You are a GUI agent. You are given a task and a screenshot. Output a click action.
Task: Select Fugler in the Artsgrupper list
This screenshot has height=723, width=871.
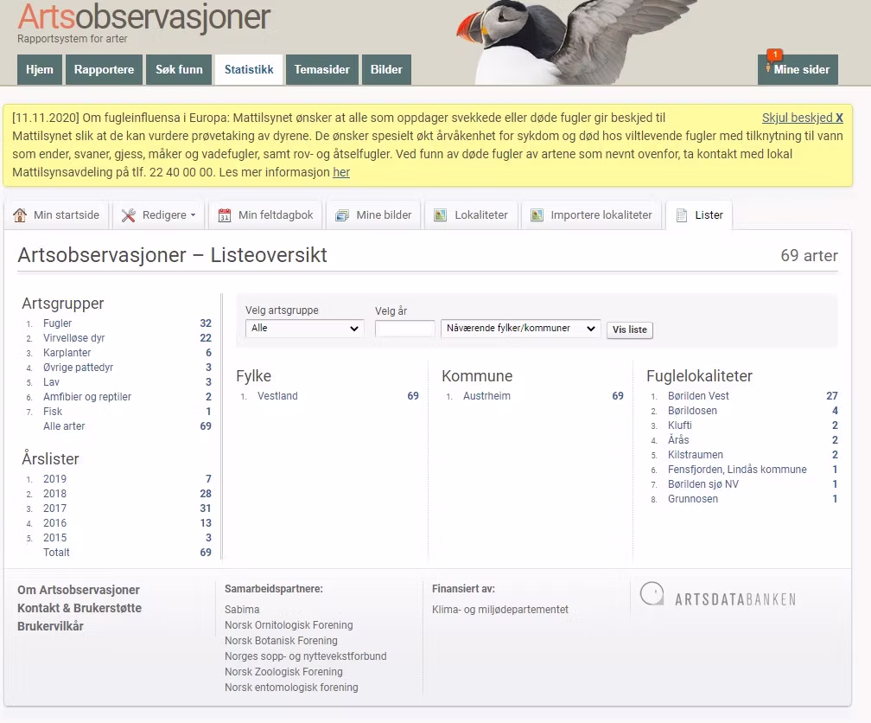[x=58, y=323]
